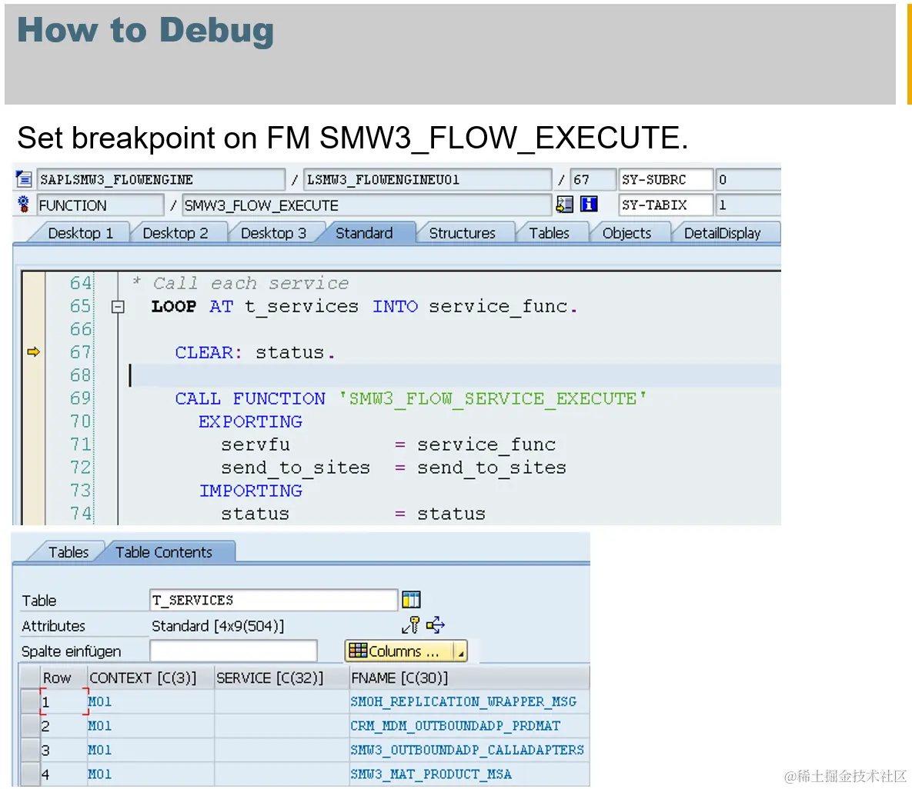Click the SMW3_FLOW_EXECUTE function name field

pyautogui.click(x=366, y=205)
